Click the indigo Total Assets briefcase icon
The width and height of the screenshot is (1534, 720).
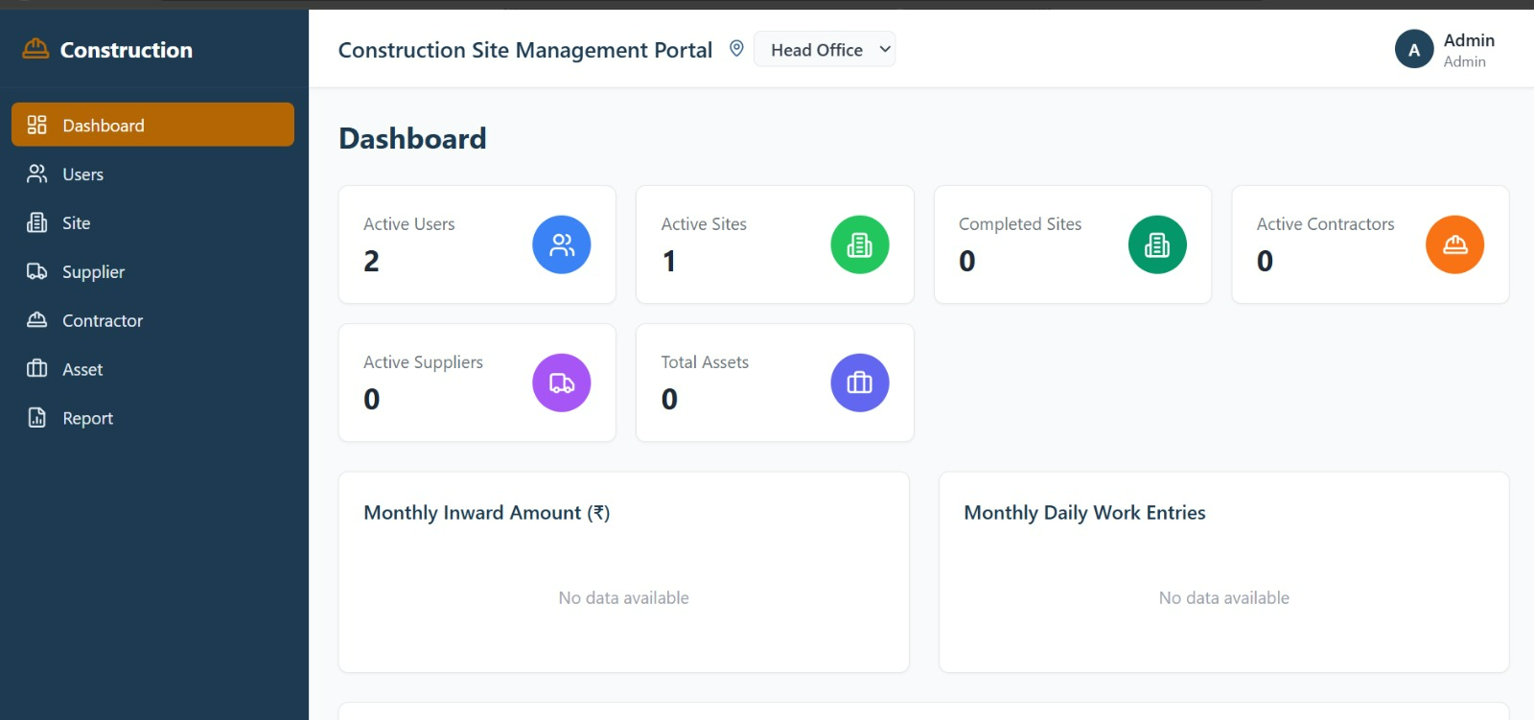pos(860,383)
